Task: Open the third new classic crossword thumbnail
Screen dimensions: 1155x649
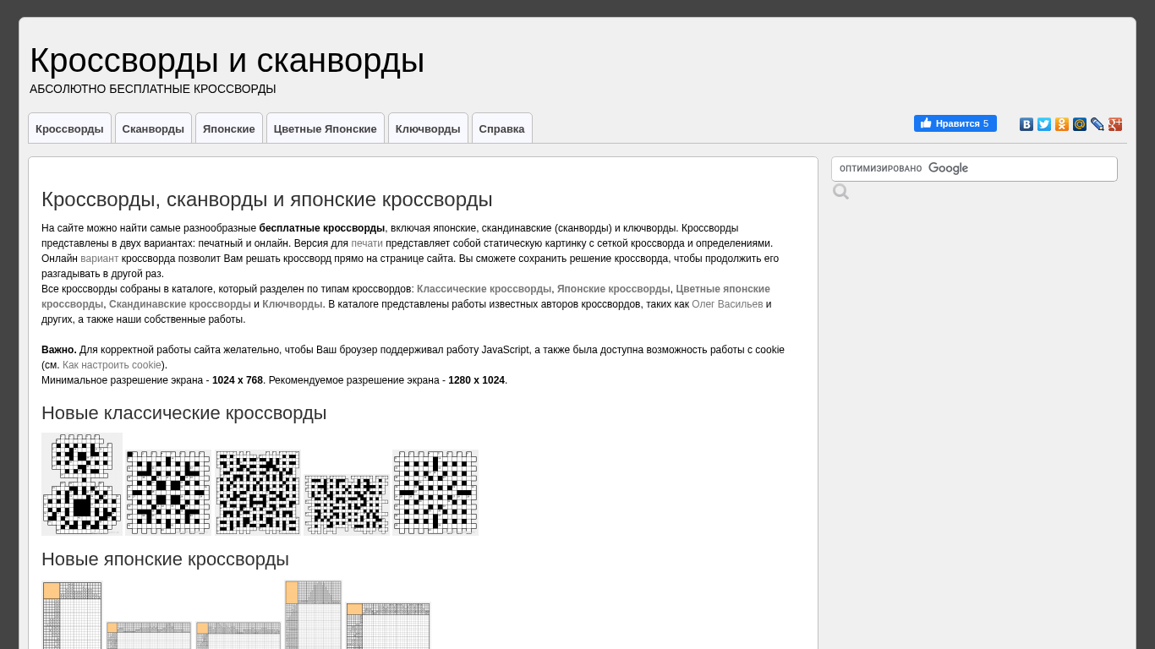Action: pos(258,493)
